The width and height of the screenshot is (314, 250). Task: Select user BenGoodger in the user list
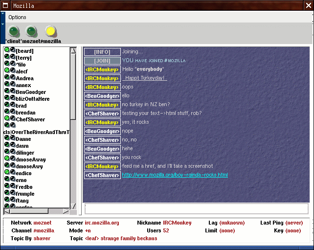(x=31, y=92)
